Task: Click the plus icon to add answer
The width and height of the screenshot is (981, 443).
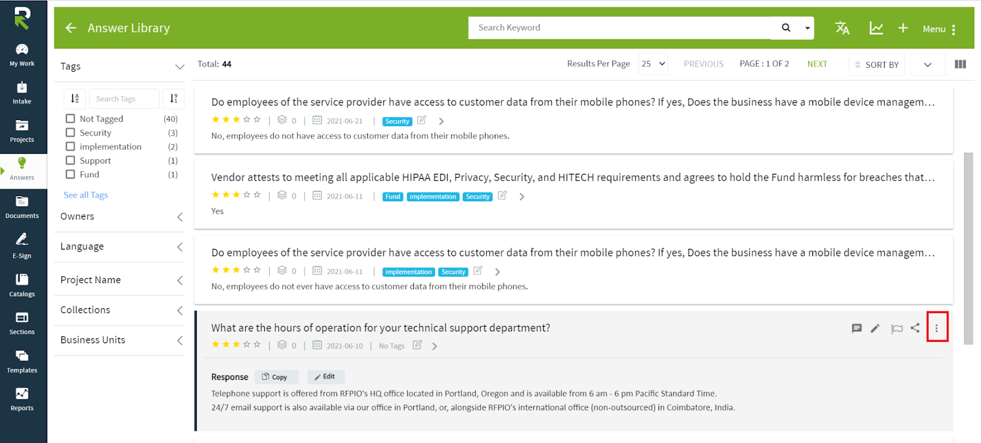Action: 903,28
